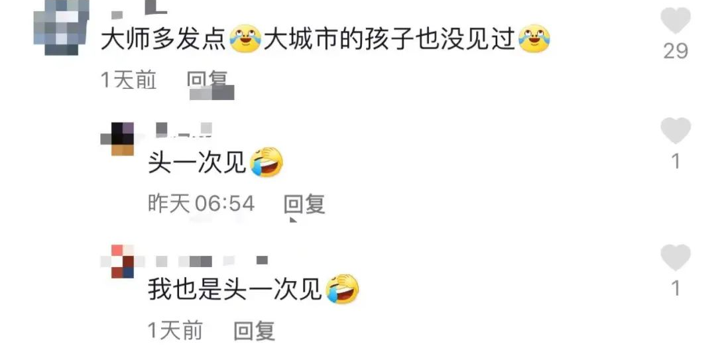Click the timestamp 昨天 06:54
This screenshot has height=346, width=716.
[x=201, y=203]
